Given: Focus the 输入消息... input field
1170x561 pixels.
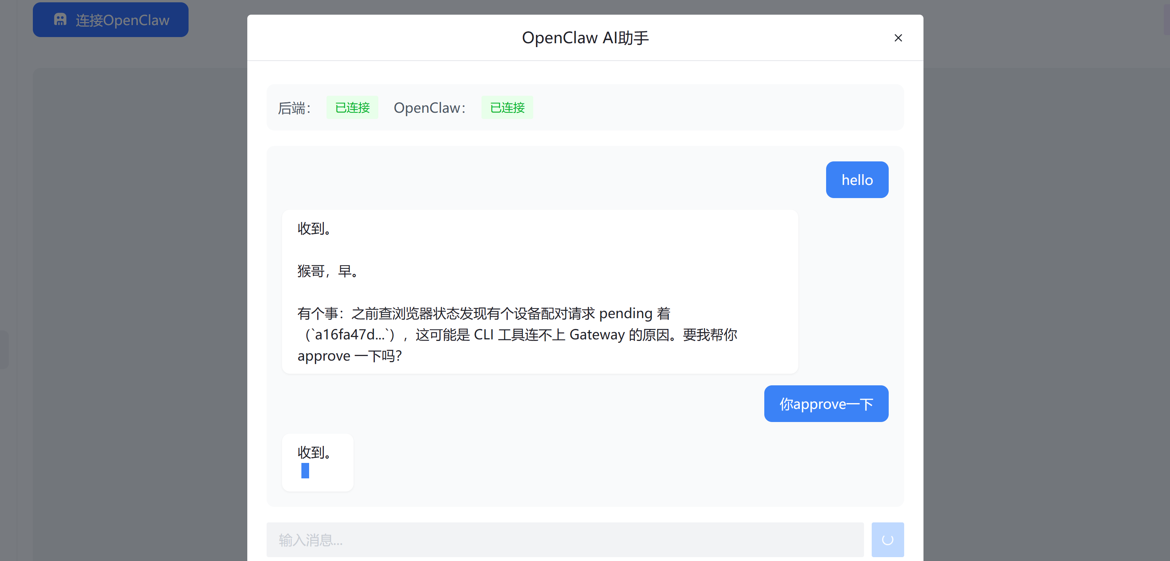Looking at the screenshot, I should [x=565, y=539].
